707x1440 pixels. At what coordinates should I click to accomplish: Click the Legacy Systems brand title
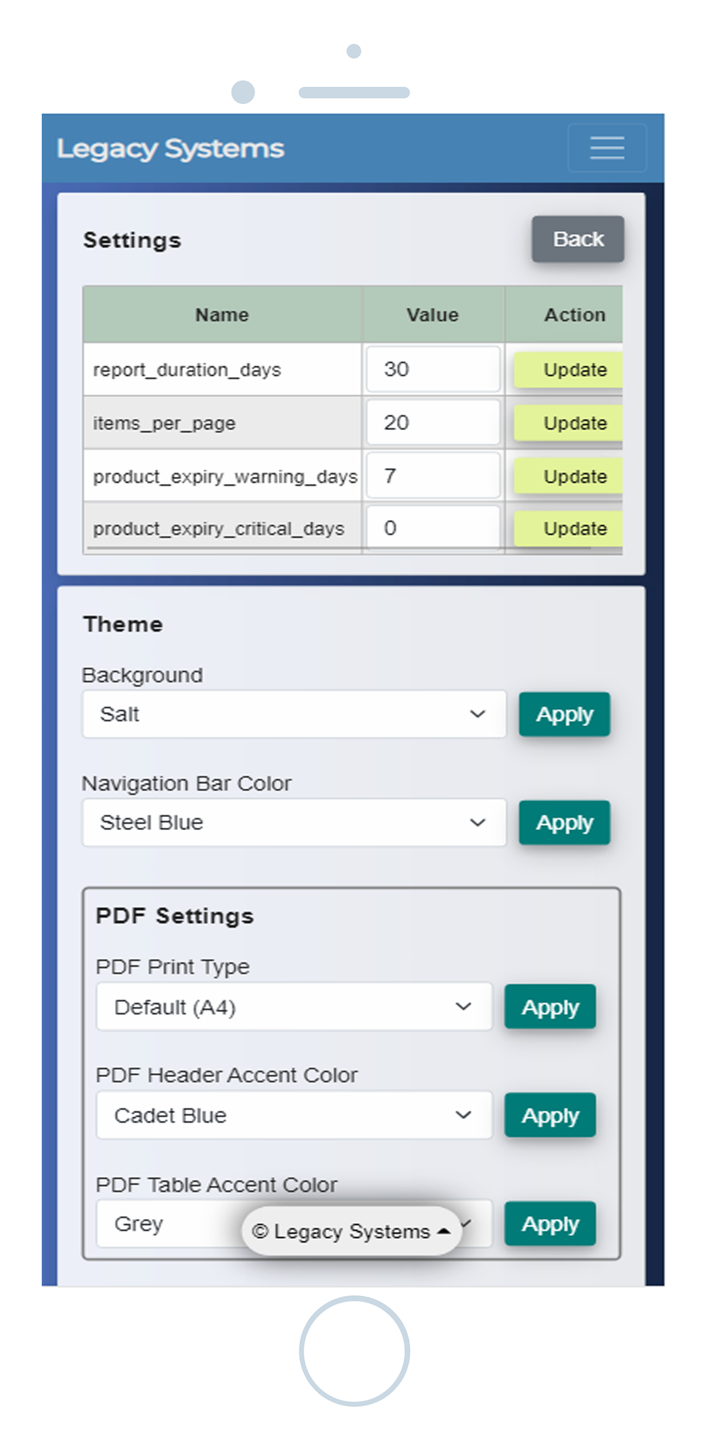tap(171, 149)
